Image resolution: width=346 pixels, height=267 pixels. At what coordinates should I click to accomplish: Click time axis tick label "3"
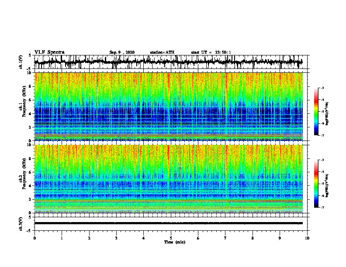coord(116,238)
